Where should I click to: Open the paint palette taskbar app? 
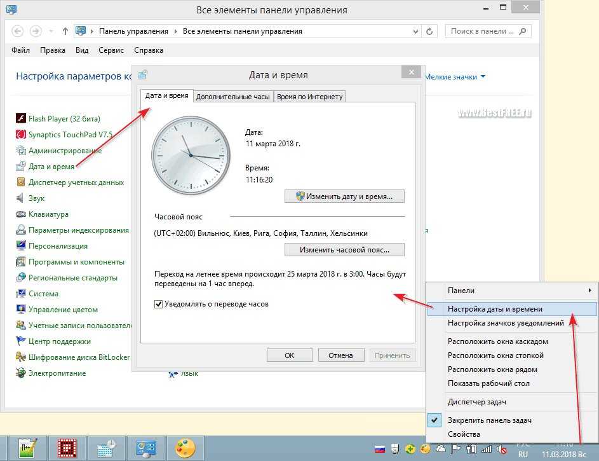(185, 448)
